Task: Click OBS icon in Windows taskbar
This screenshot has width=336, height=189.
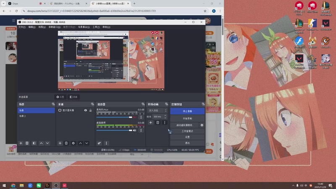Action: tap(56, 185)
